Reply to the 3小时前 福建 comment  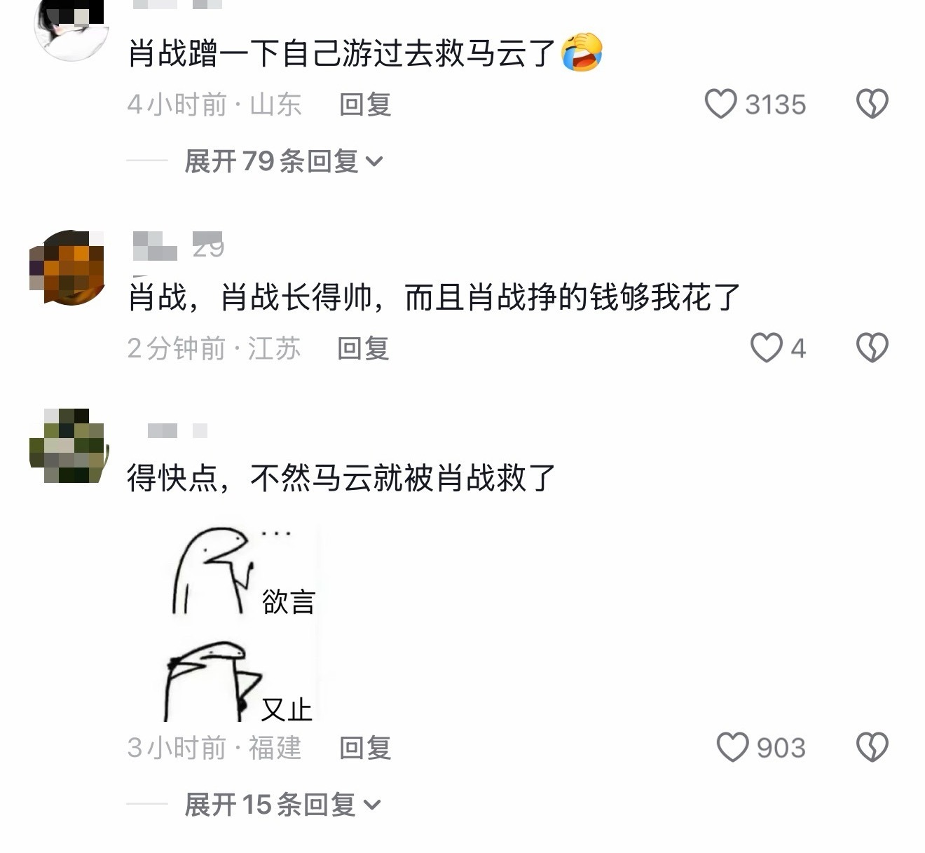point(365,747)
